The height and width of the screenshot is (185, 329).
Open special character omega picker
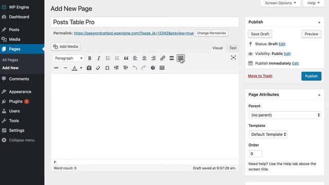pyautogui.click(x=107, y=68)
